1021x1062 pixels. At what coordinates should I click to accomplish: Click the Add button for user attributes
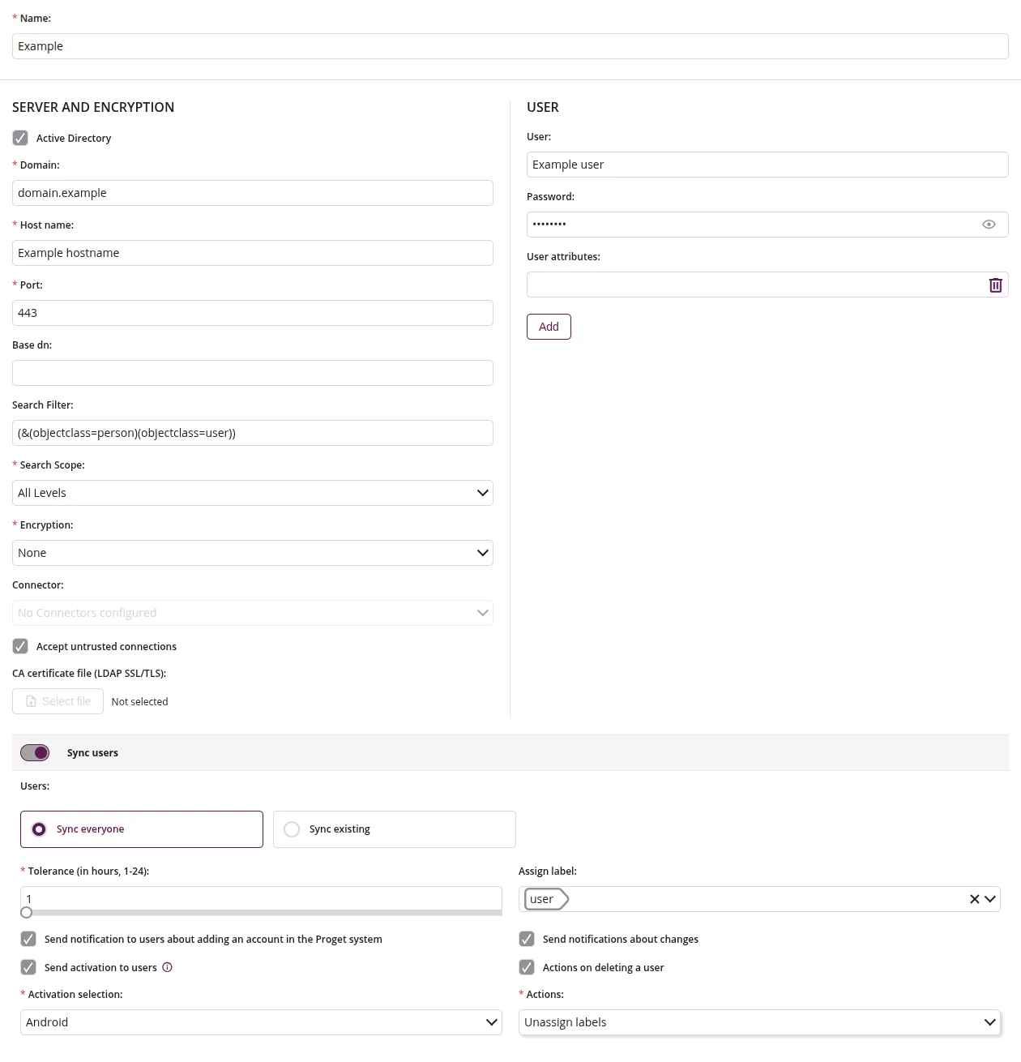(x=549, y=327)
